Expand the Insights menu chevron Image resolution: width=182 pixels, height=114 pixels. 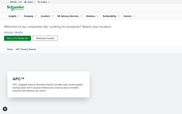coord(19,16)
